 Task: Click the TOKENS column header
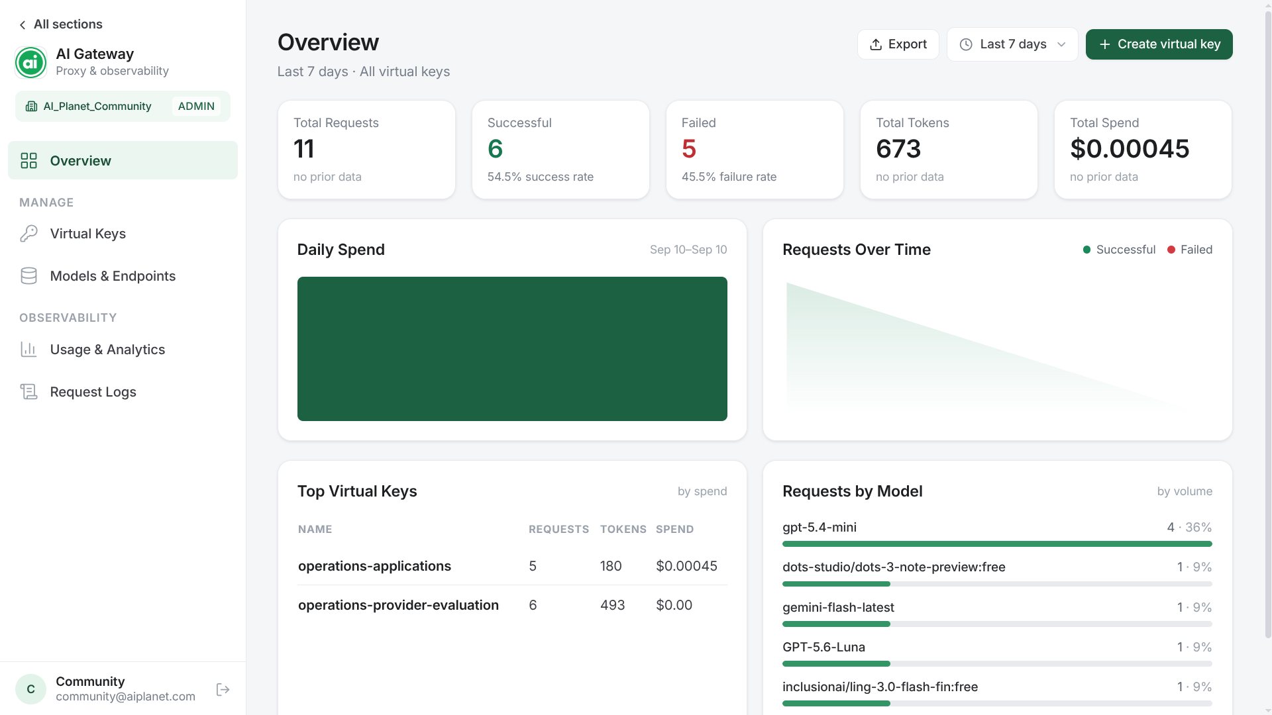coord(623,529)
